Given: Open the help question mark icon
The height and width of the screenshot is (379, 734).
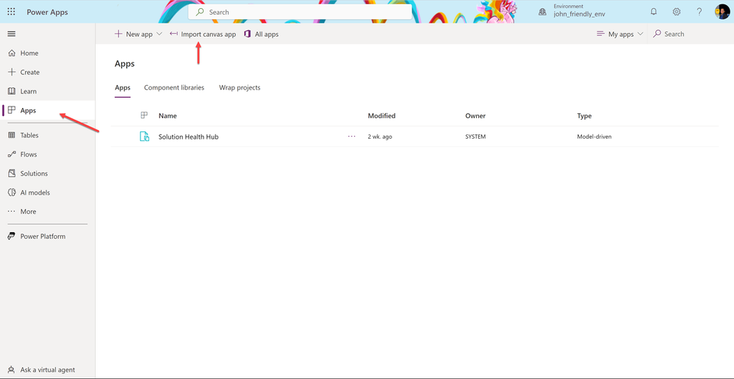Looking at the screenshot, I should (x=699, y=12).
